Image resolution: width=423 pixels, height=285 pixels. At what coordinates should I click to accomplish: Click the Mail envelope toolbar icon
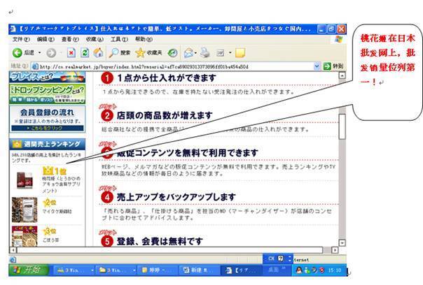pos(188,52)
